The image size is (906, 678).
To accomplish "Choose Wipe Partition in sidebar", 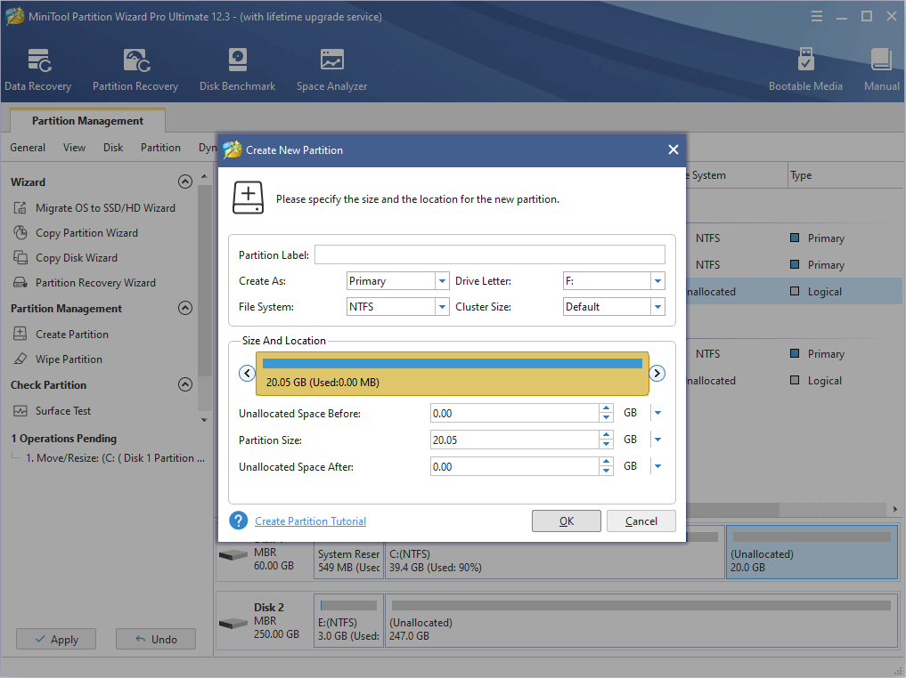I will tap(58, 359).
